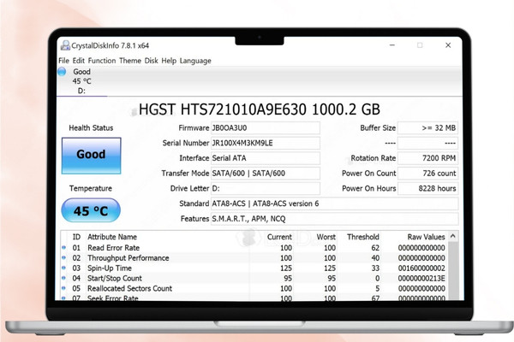Click the Worst column header
The image size is (514, 342).
click(x=326, y=237)
